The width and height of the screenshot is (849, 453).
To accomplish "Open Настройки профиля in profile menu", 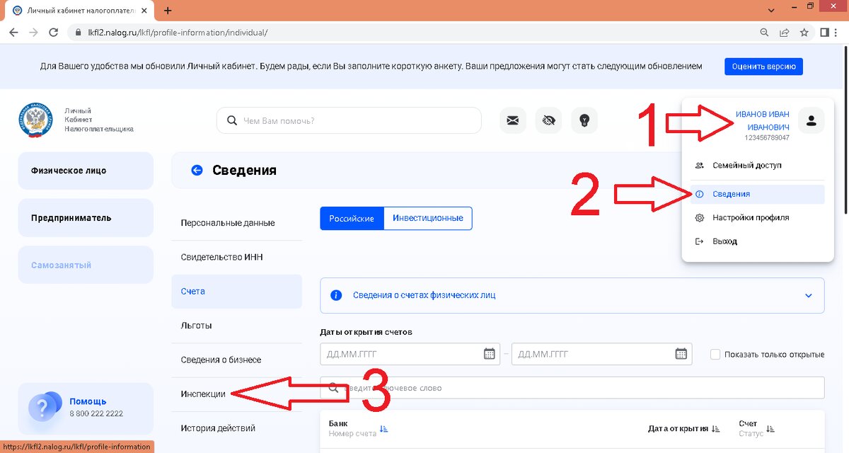I will click(757, 218).
